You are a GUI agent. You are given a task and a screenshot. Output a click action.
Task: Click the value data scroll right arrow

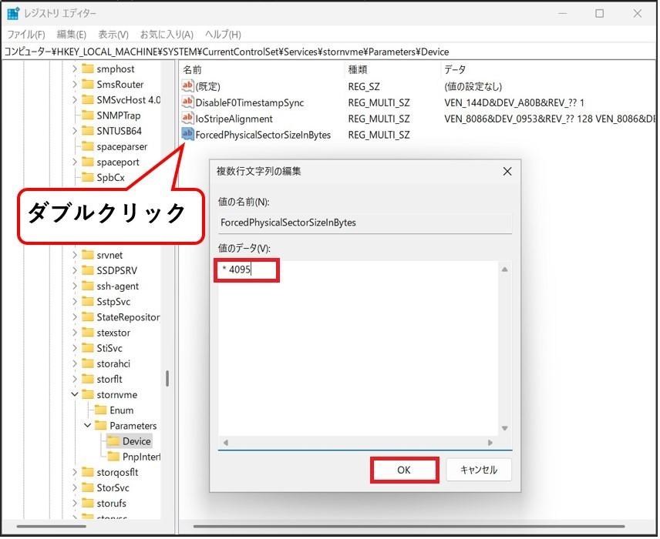pyautogui.click(x=490, y=443)
